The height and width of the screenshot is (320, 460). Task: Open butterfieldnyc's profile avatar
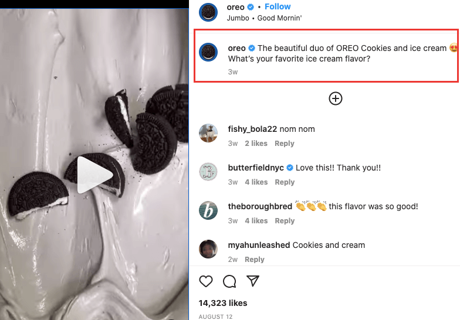[x=208, y=172]
